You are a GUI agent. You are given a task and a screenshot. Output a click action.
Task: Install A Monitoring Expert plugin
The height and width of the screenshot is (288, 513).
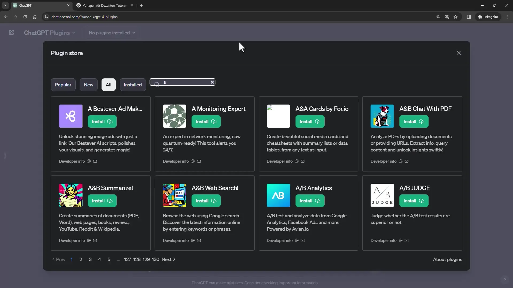[206, 122]
